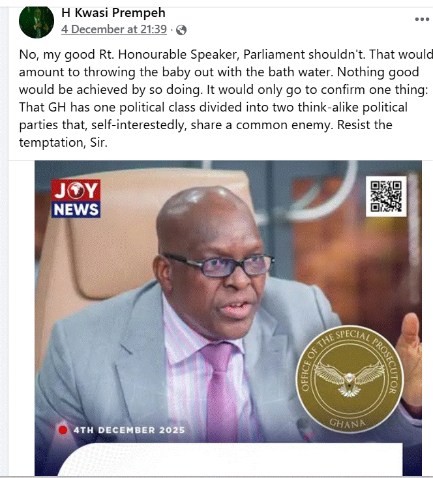Click the Office of the Special Prosecutor seal
The height and width of the screenshot is (478, 433).
tap(350, 379)
